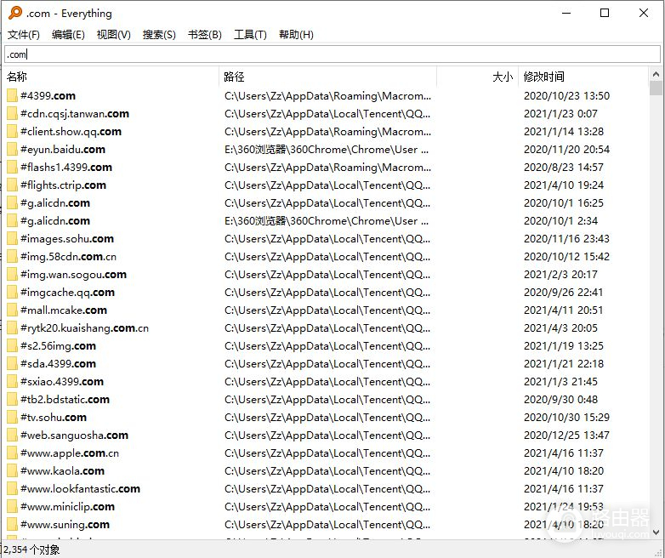Open the 工具(T) menu

pos(250,35)
